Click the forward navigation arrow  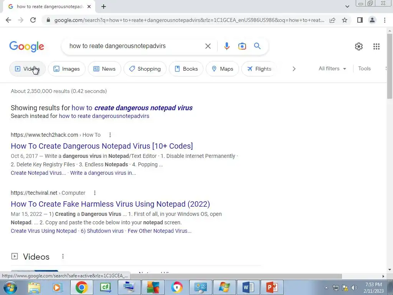click(21, 20)
